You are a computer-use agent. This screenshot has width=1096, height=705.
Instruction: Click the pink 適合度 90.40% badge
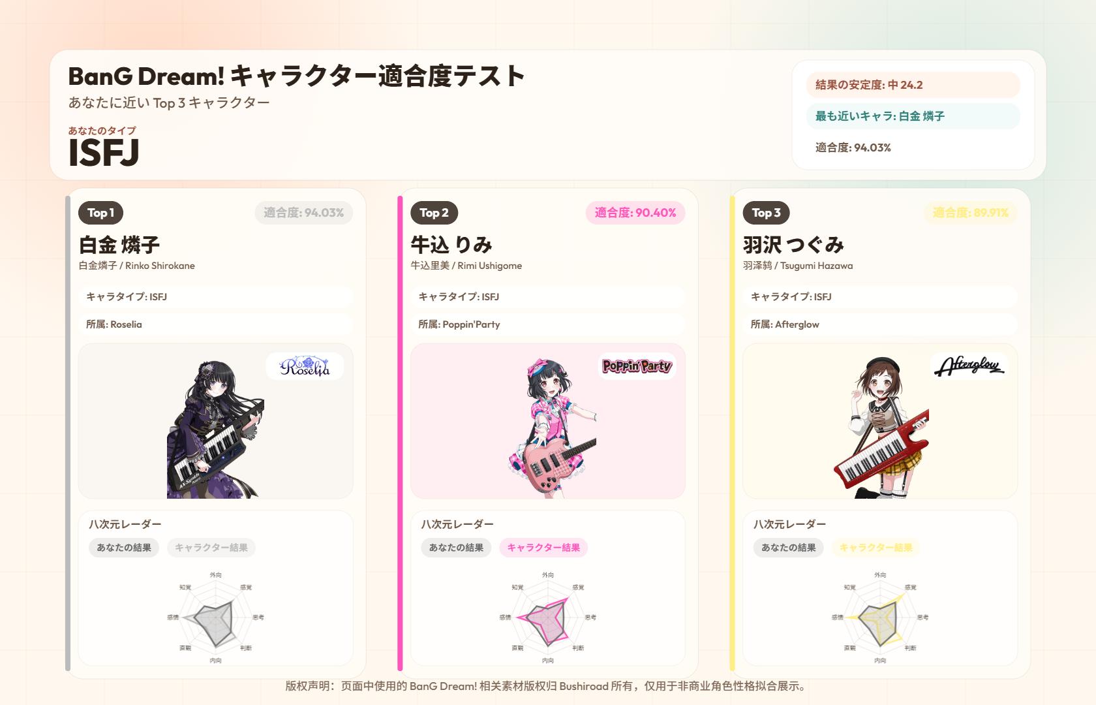point(635,213)
